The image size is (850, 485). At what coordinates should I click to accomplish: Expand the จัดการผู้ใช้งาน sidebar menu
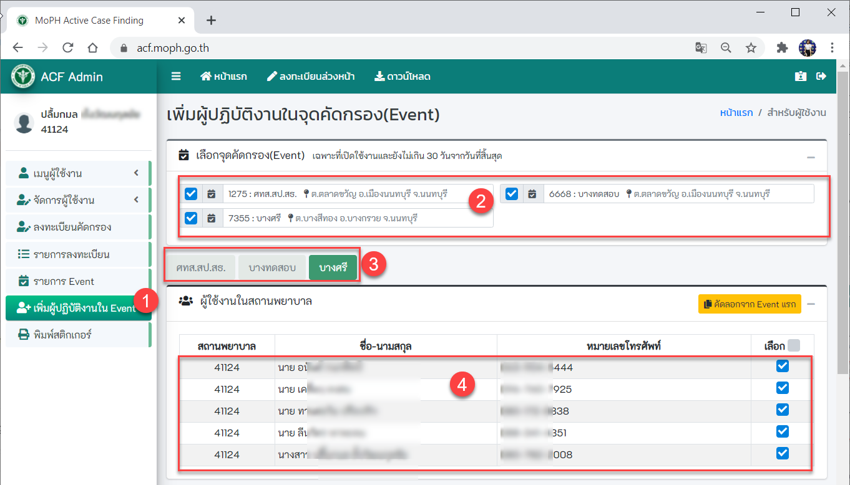coord(78,200)
